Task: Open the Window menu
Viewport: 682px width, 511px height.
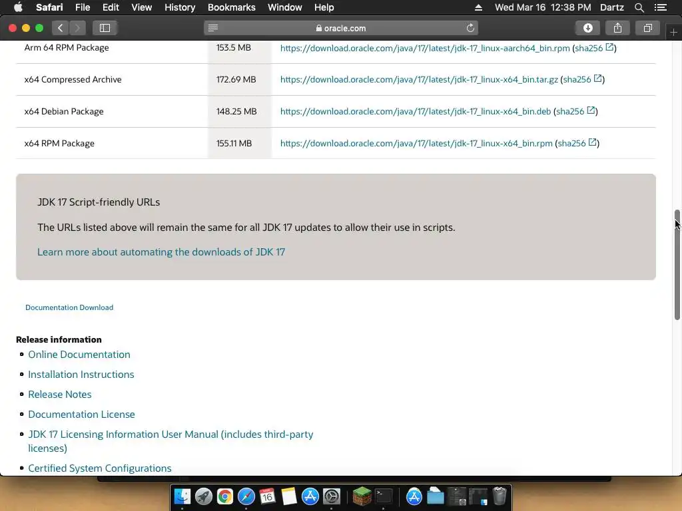Action: tap(284, 7)
